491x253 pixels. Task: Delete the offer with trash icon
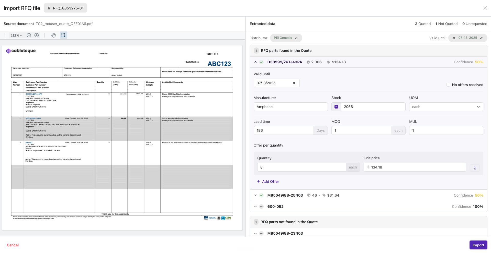click(x=475, y=168)
